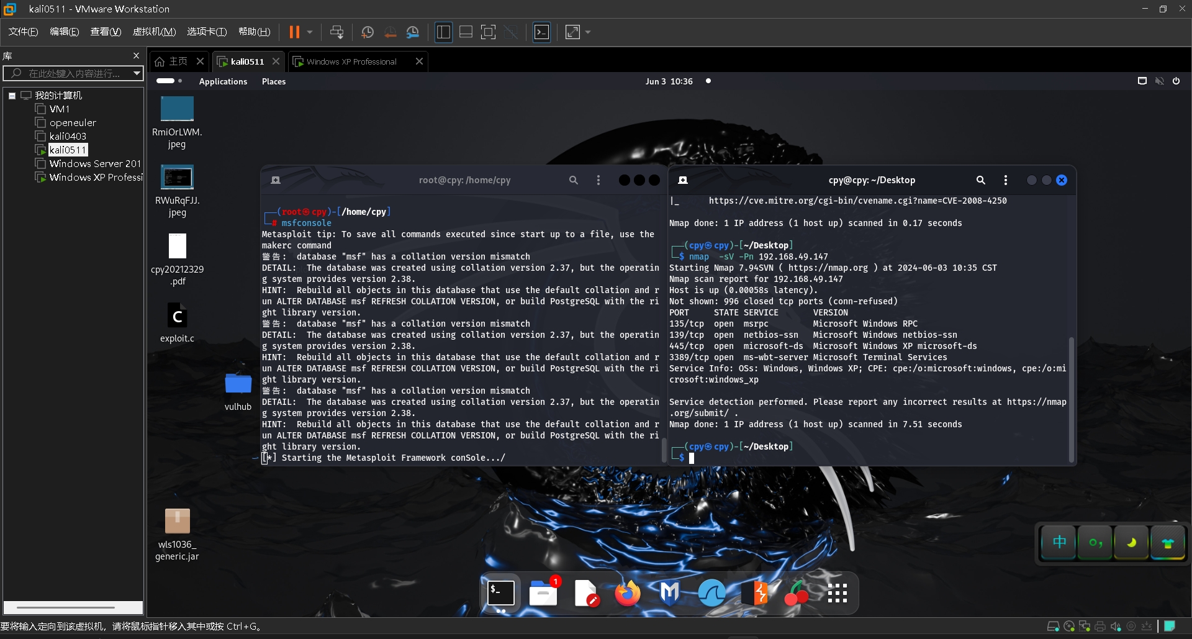The image size is (1192, 639).
Task: Collapse the 我的计算机 tree node
Action: click(12, 96)
